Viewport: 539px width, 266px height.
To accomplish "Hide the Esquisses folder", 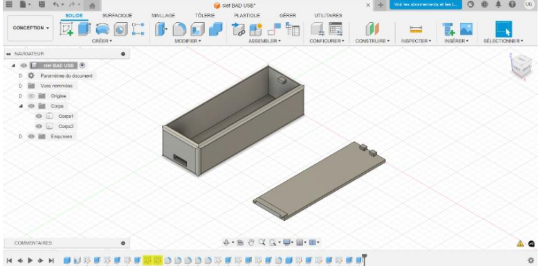I will pyautogui.click(x=32, y=136).
